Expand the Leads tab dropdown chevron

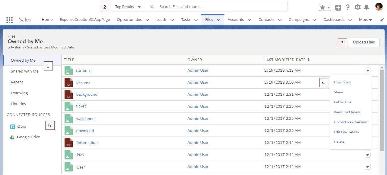(x=172, y=20)
